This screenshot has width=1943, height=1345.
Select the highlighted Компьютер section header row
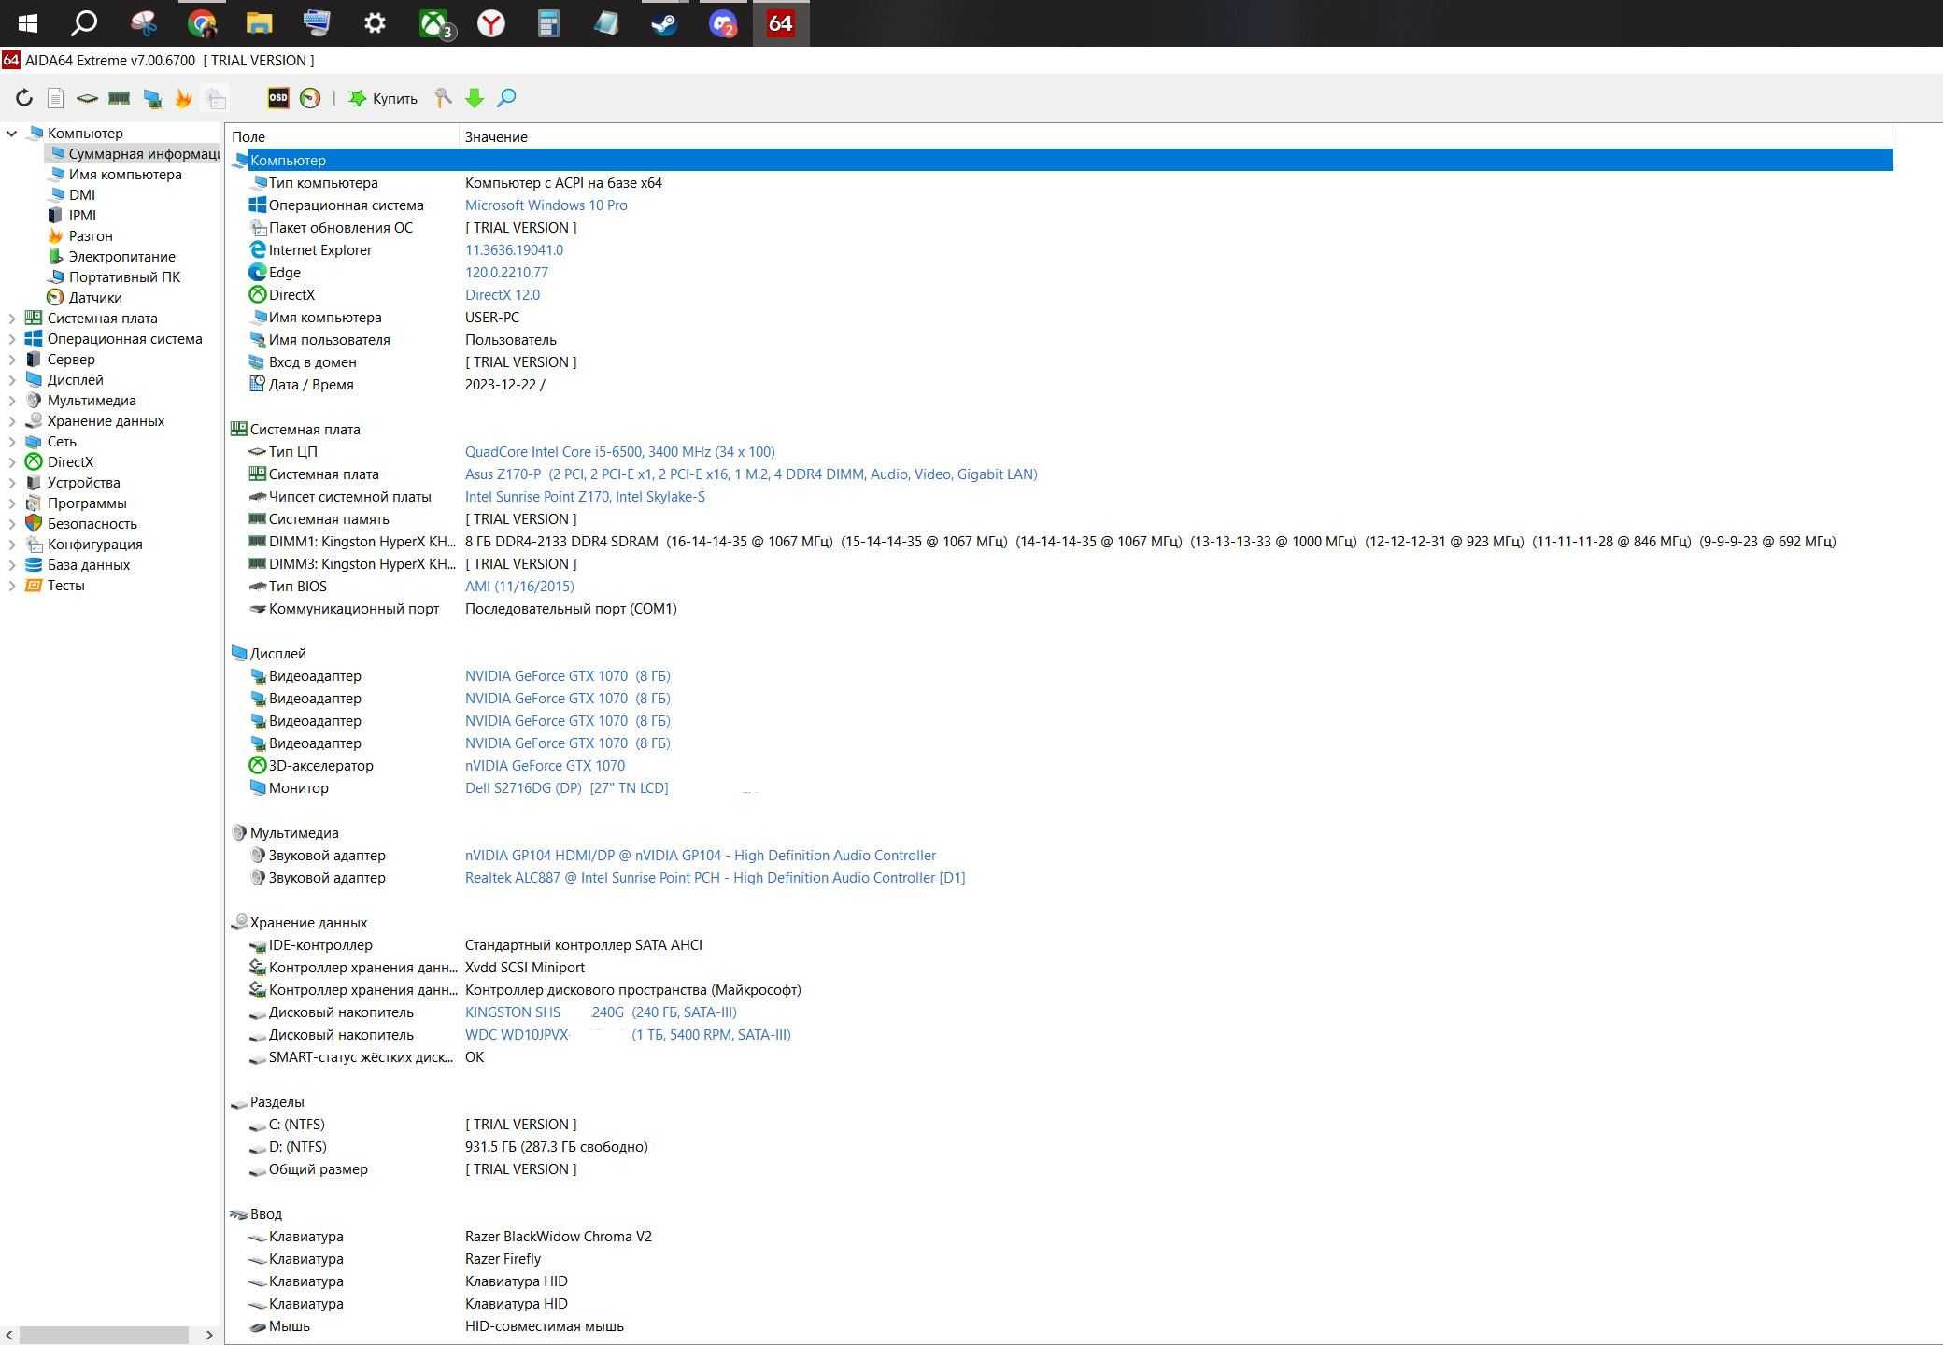(1061, 161)
